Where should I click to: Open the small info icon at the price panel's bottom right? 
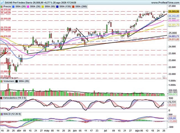tap(164, 77)
